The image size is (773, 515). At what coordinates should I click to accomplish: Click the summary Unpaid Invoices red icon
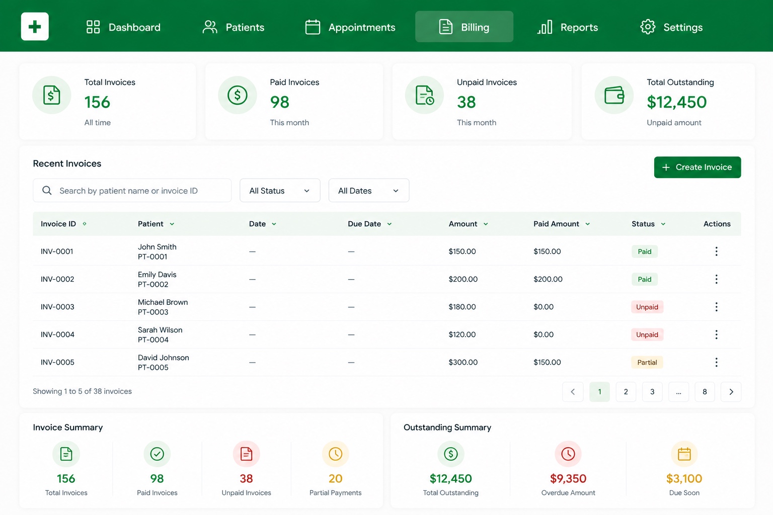[x=246, y=454]
